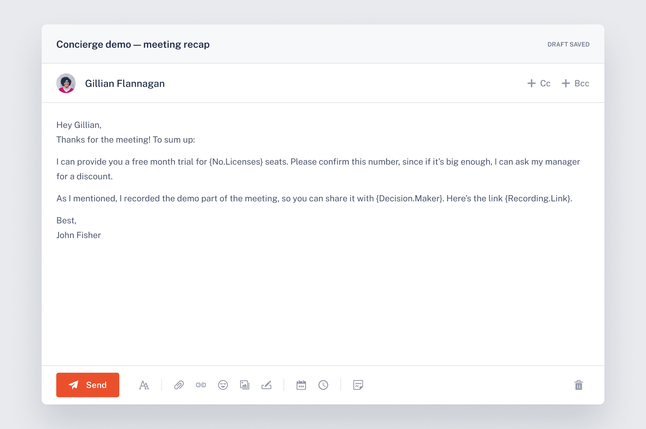Insert an image from the gallery icon
Viewport: 646px width, 429px height.
(x=245, y=385)
